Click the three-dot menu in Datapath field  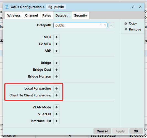click(101, 25)
